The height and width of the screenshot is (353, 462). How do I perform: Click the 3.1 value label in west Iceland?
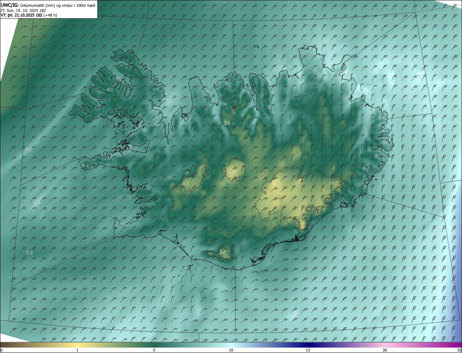186,183
